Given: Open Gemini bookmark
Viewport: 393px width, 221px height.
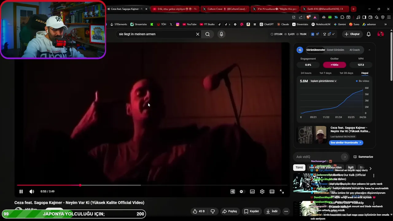Looking at the screenshot, I should pyautogui.click(x=340, y=24).
